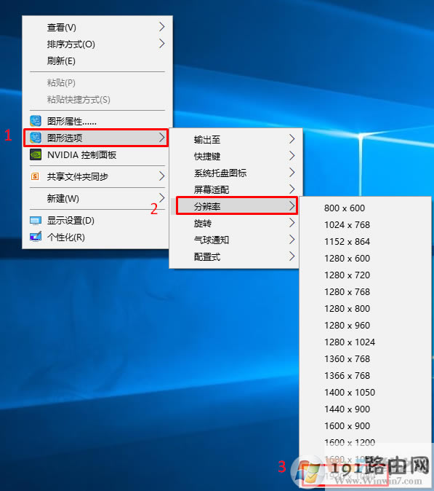Expand the 图形选项 submenu arrow
434x491 pixels.
(161, 138)
